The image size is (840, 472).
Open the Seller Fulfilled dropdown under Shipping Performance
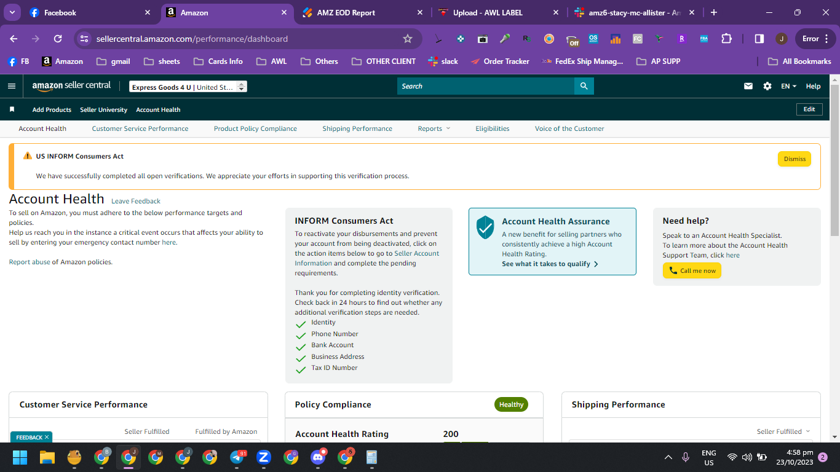(x=783, y=431)
